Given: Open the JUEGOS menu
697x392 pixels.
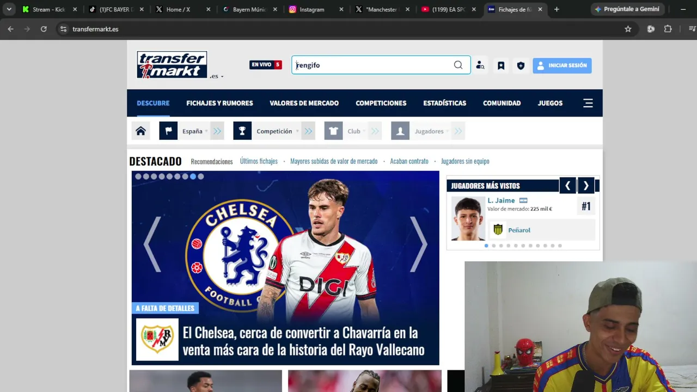Looking at the screenshot, I should (x=550, y=103).
